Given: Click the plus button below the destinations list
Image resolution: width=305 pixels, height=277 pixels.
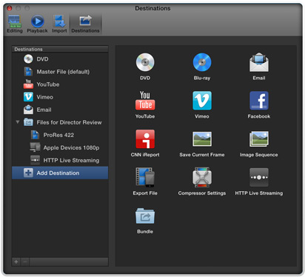Looking at the screenshot, I should [16, 261].
